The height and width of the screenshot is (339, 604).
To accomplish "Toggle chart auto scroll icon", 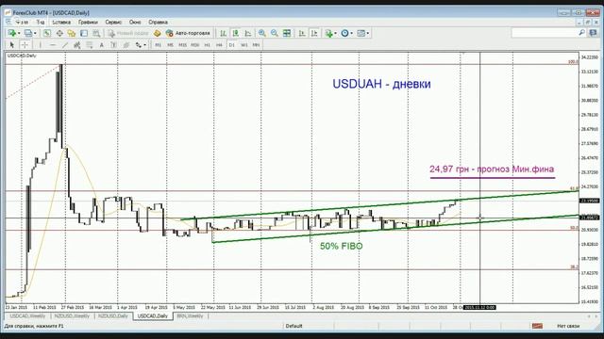I will point(302,34).
